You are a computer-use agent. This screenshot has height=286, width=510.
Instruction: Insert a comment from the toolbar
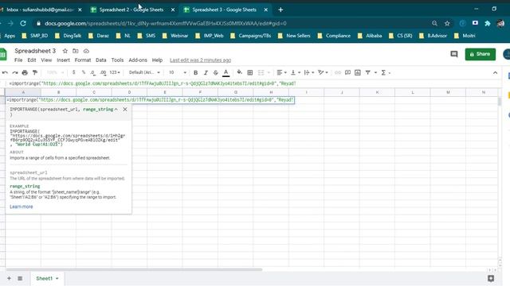(x=347, y=72)
